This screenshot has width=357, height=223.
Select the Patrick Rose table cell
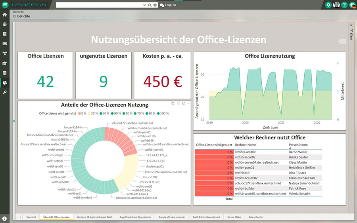pyautogui.click(x=297, y=189)
